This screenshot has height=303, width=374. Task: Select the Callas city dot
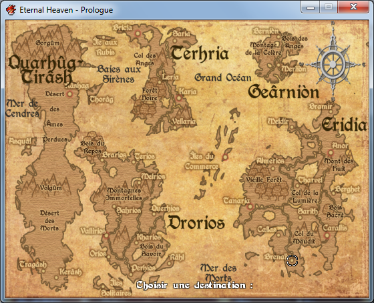coord(278,236)
